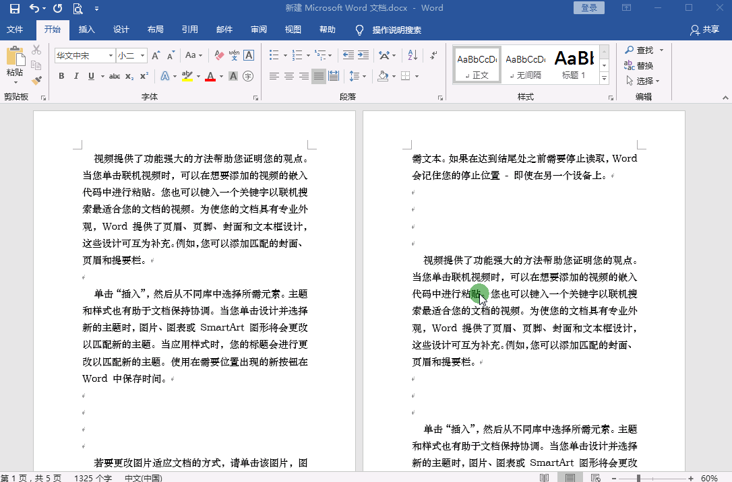Image resolution: width=732 pixels, height=482 pixels.
Task: Expand the styles gallery with the more arrow
Action: [604, 78]
